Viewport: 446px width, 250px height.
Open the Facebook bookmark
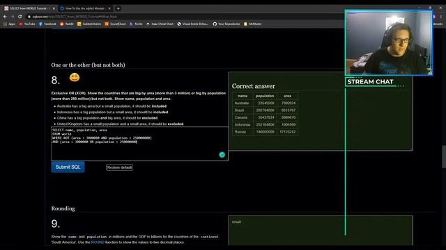click(47, 24)
